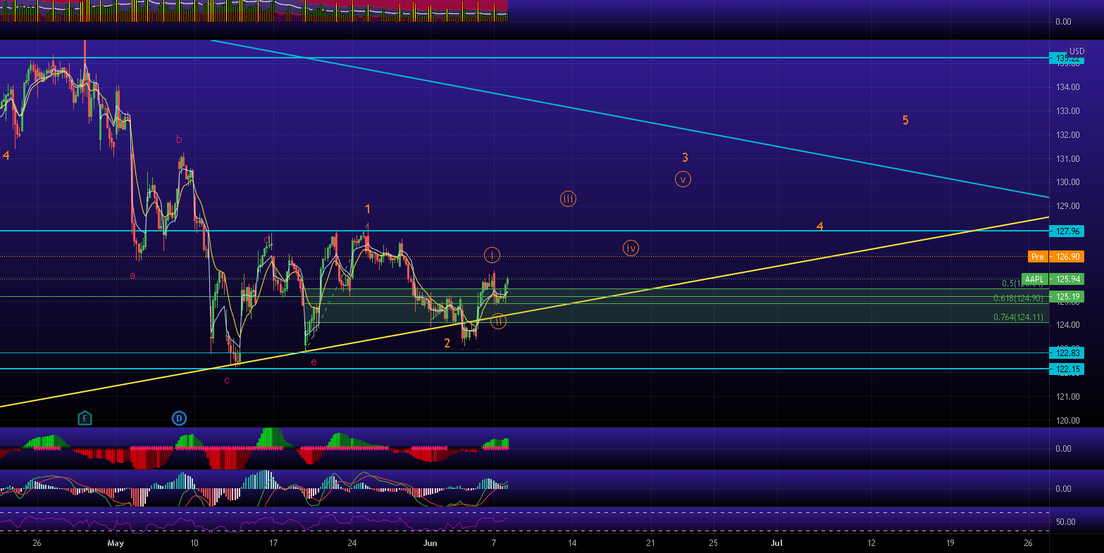The height and width of the screenshot is (553, 1104).
Task: Select the circled wave iii label
Action: point(568,199)
